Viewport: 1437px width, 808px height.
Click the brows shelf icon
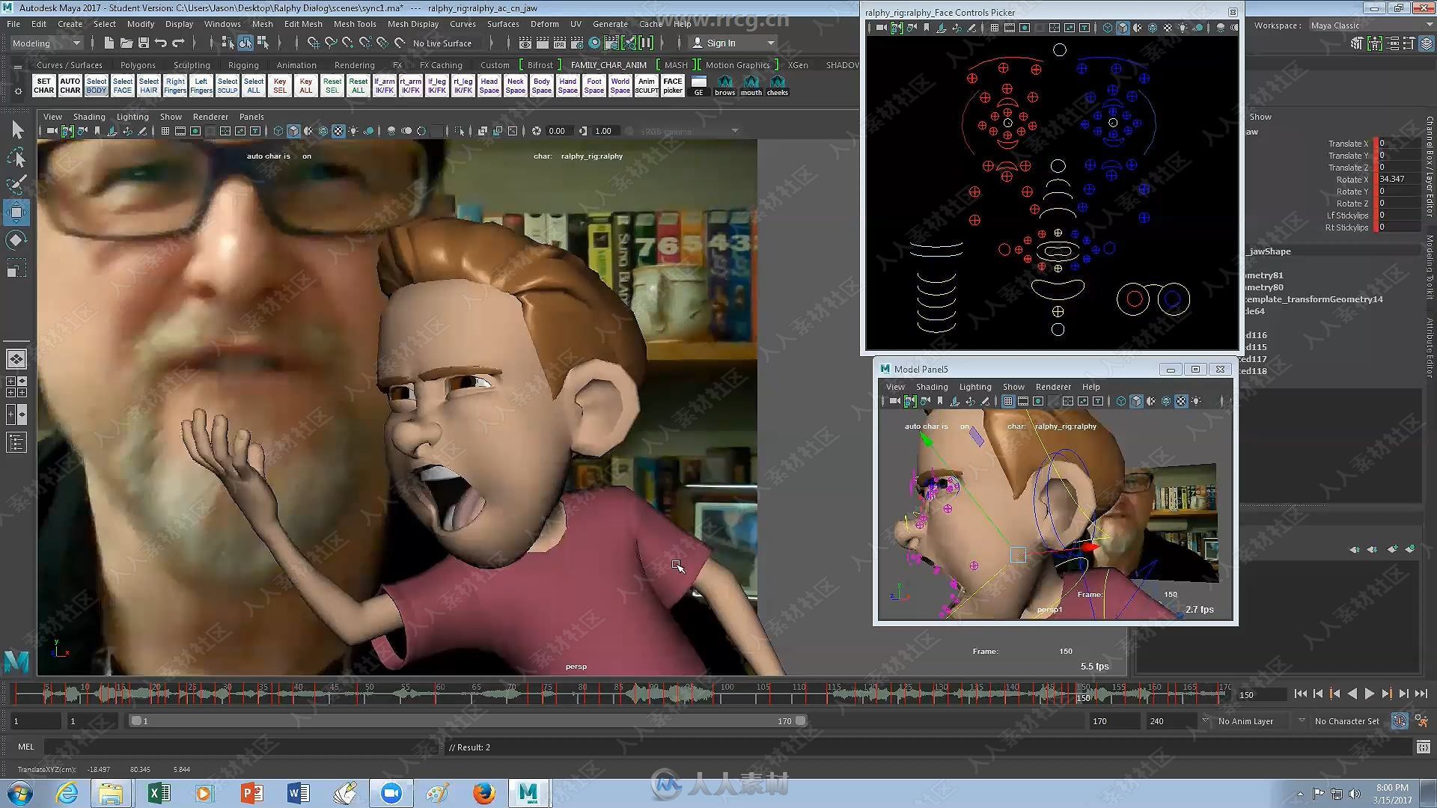tap(724, 85)
